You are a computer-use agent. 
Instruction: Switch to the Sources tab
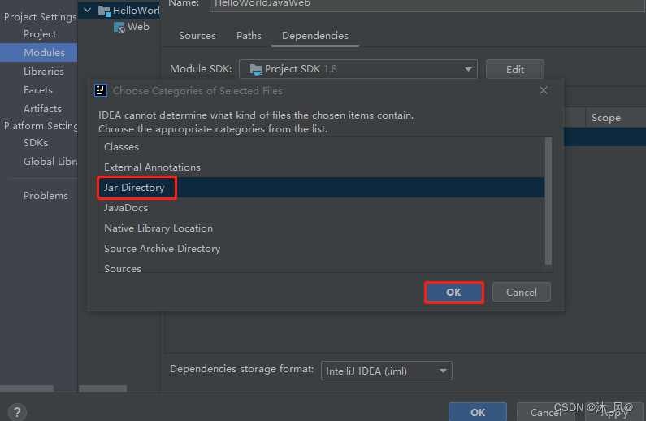pos(197,36)
